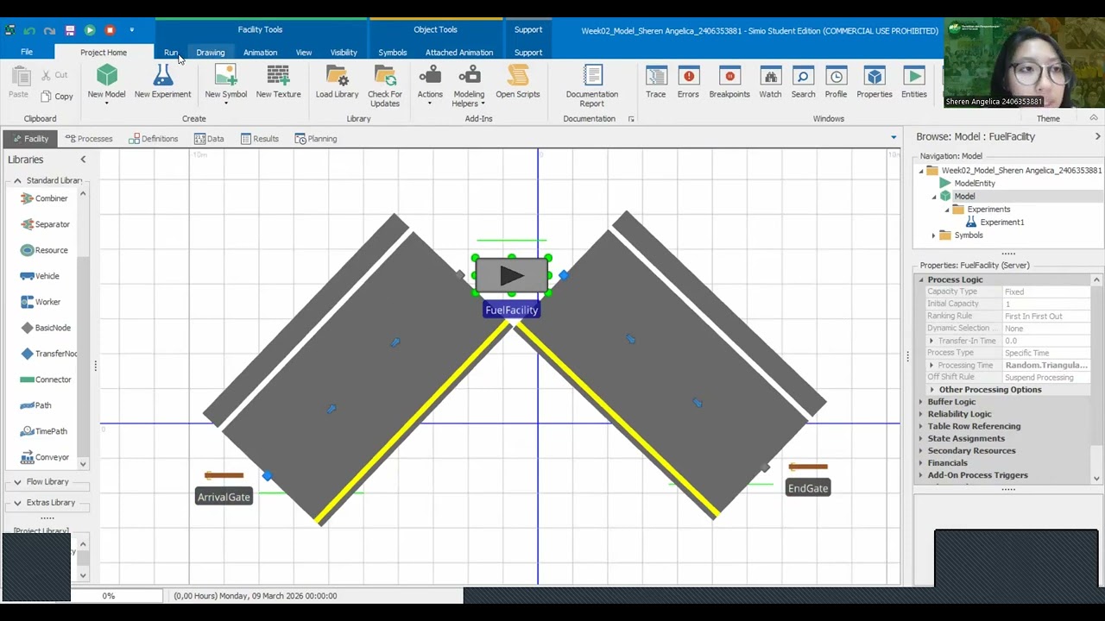Open the Symbols ribbon tab

click(x=392, y=53)
